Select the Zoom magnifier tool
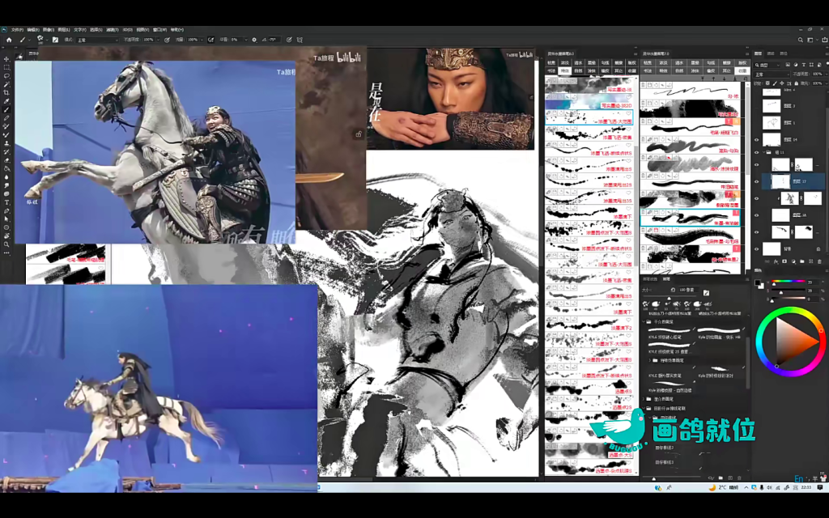The image size is (829, 518). [x=6, y=244]
